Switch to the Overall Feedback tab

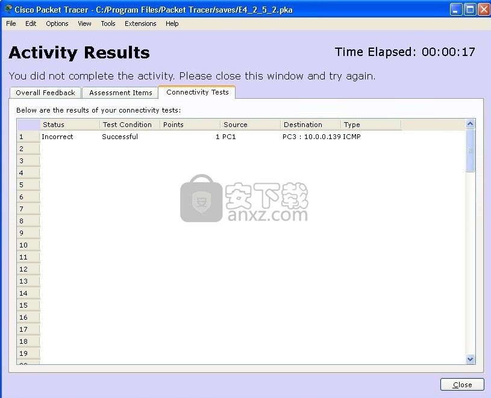[45, 93]
